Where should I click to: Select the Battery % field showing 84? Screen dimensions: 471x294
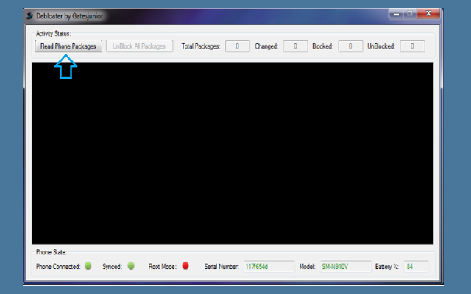point(416,266)
